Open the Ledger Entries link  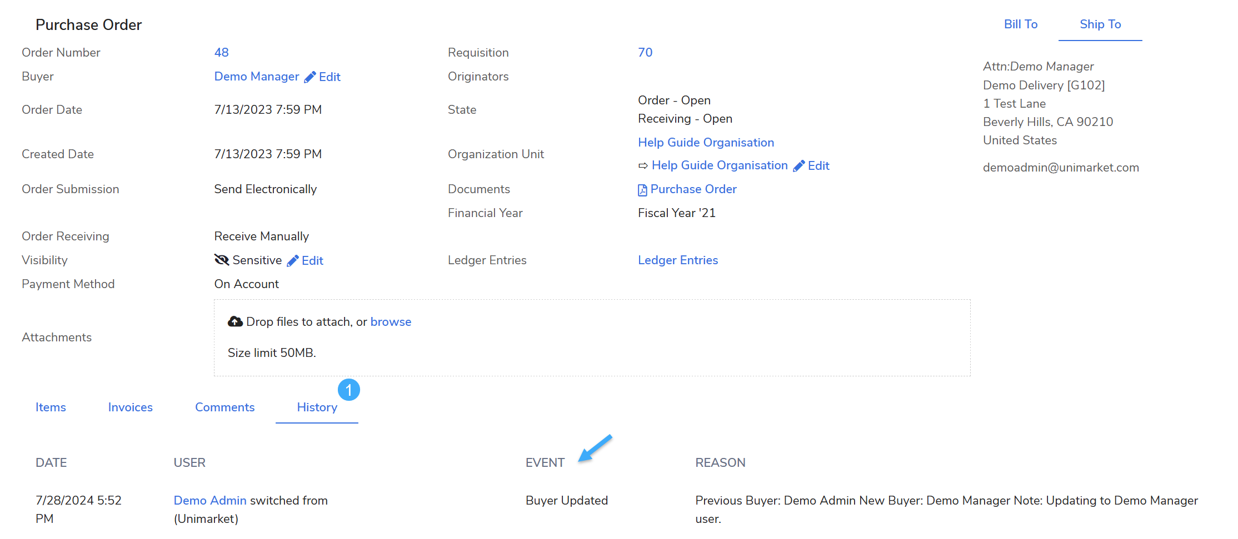pos(677,260)
